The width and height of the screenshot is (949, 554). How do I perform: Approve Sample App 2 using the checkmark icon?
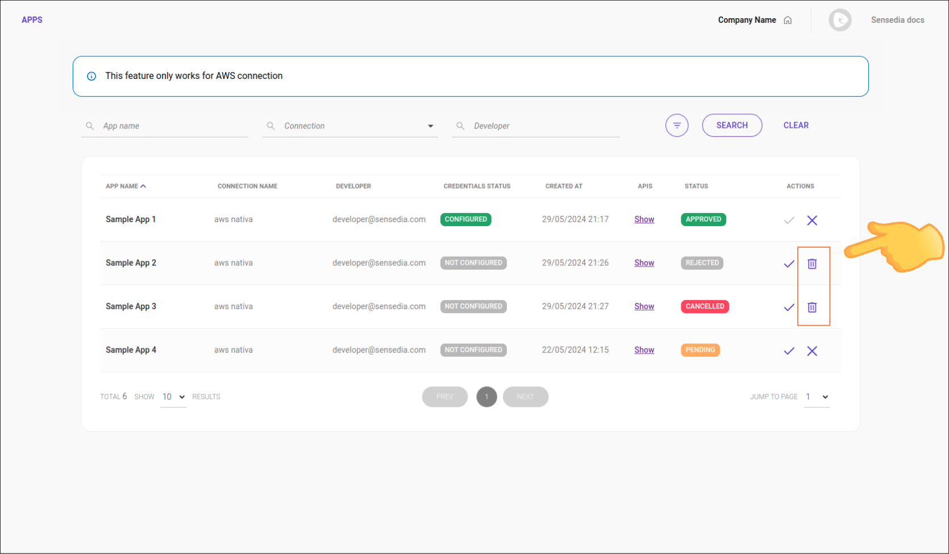point(789,264)
